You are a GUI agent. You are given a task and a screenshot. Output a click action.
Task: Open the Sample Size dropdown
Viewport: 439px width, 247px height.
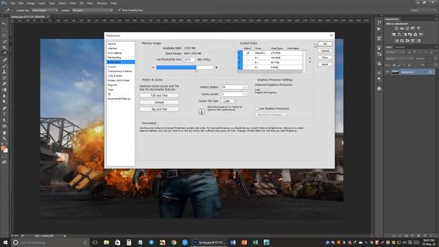(x=45, y=10)
